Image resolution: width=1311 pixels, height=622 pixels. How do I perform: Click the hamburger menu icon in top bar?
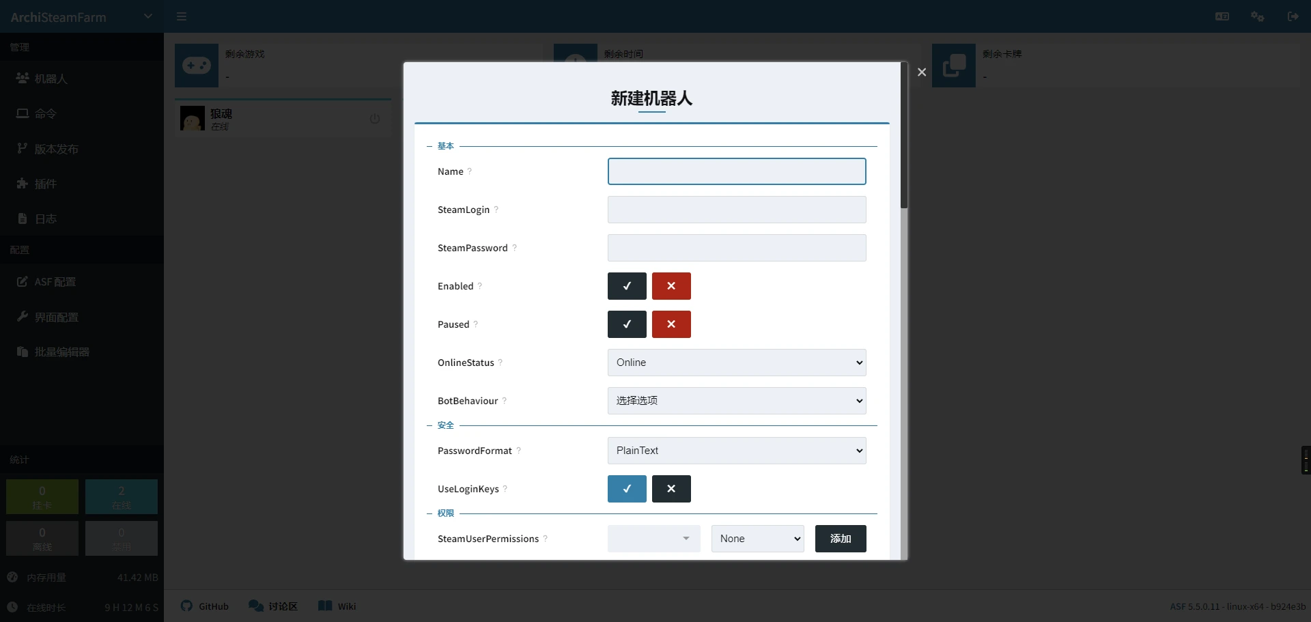[x=182, y=16]
